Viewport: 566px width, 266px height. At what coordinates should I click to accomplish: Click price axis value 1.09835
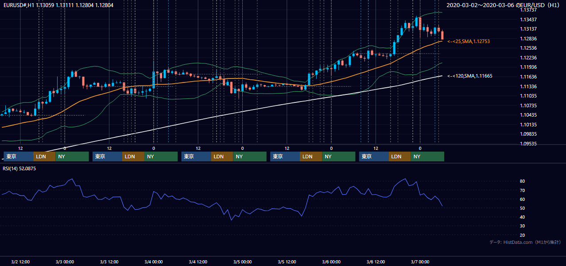click(528, 134)
